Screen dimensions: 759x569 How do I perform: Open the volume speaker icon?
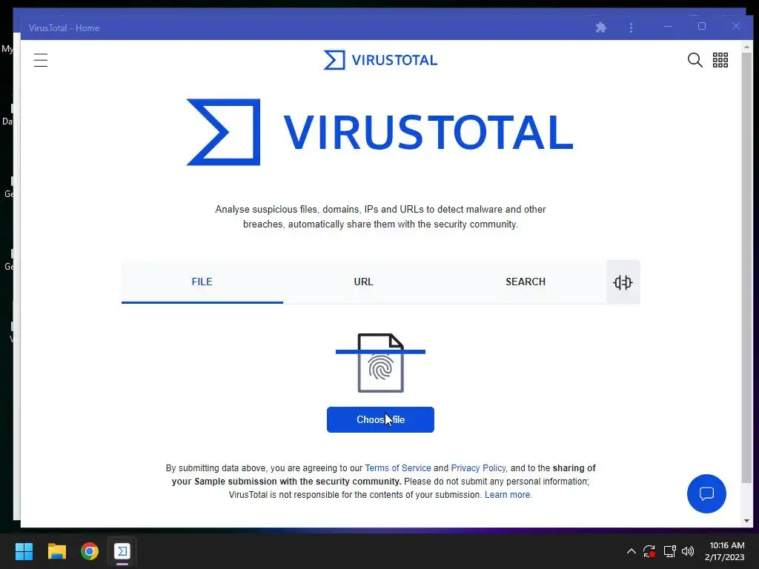pyautogui.click(x=688, y=551)
